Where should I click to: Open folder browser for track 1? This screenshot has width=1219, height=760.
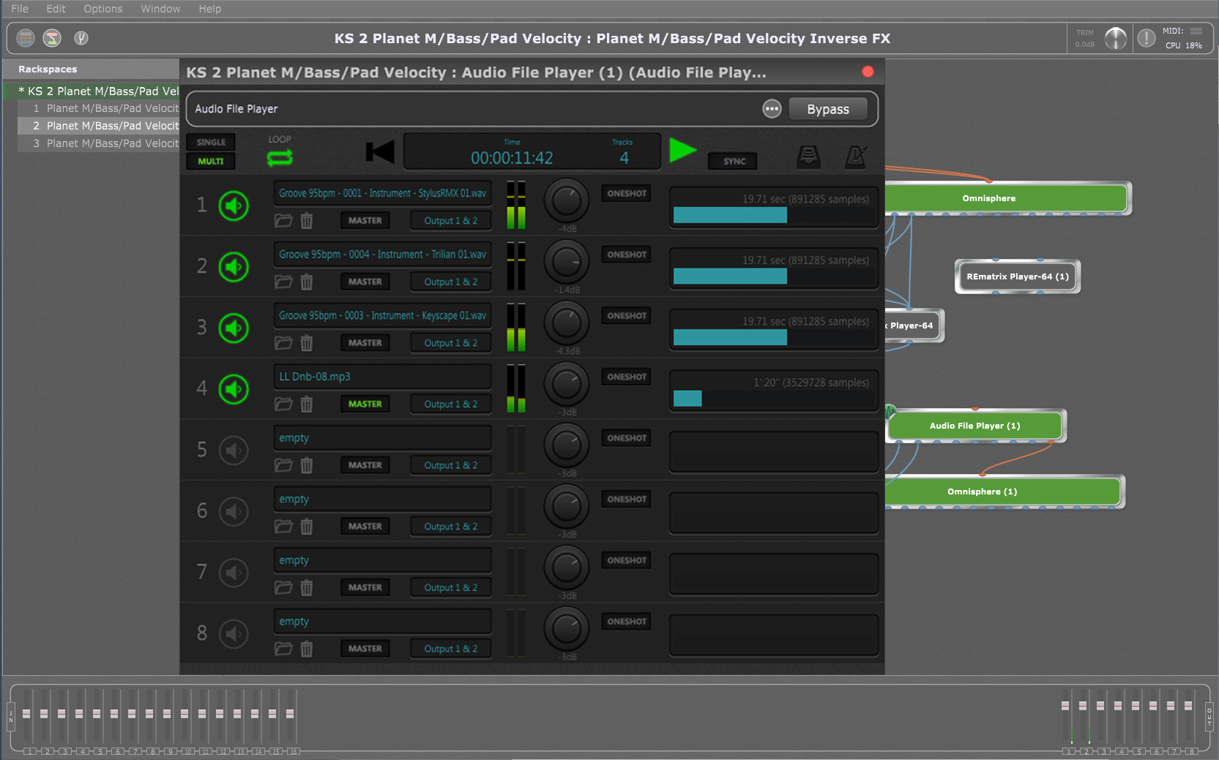[x=283, y=220]
